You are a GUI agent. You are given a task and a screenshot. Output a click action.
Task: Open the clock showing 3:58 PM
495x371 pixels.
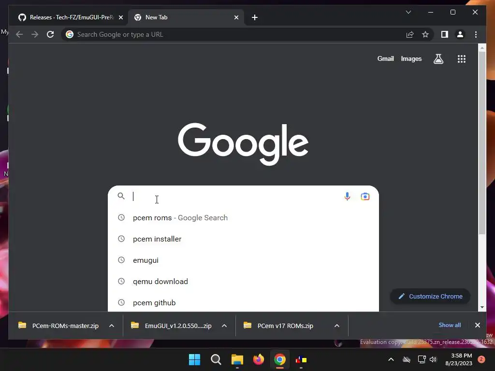coord(459,359)
